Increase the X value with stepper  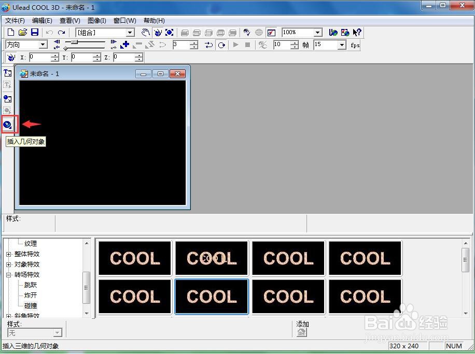(55, 55)
